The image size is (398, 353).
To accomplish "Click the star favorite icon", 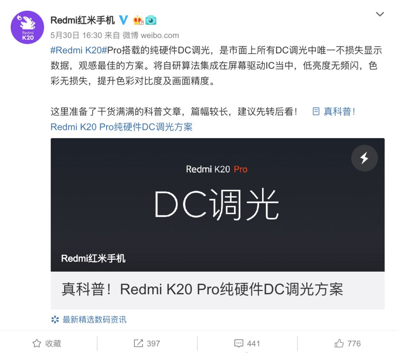I will click(37, 343).
